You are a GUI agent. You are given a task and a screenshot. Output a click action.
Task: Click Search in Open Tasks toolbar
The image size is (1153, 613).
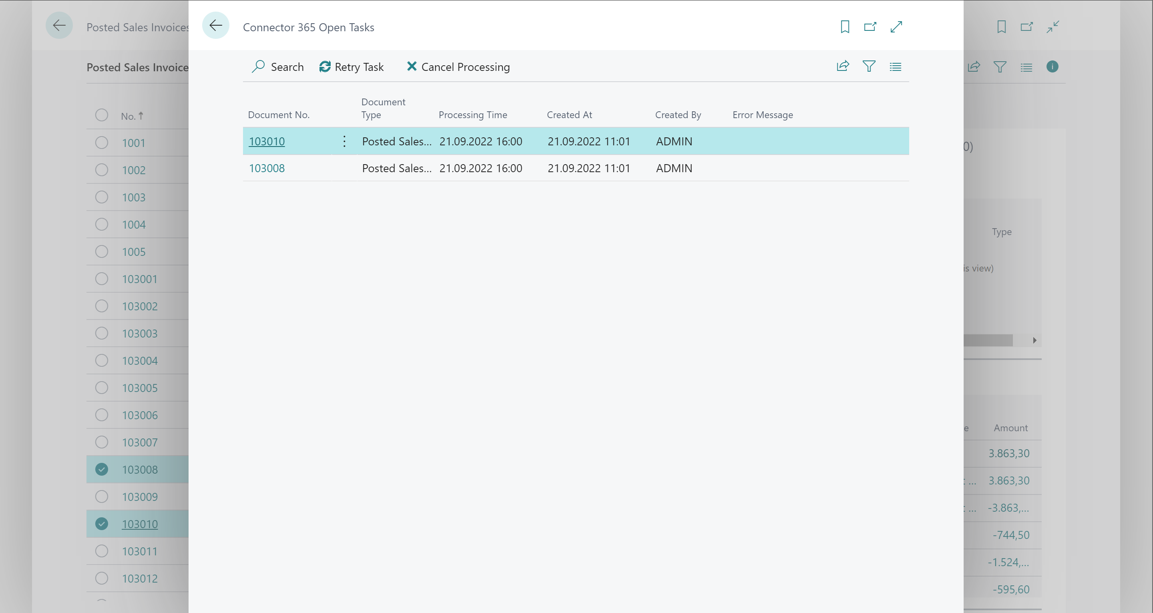tap(277, 67)
